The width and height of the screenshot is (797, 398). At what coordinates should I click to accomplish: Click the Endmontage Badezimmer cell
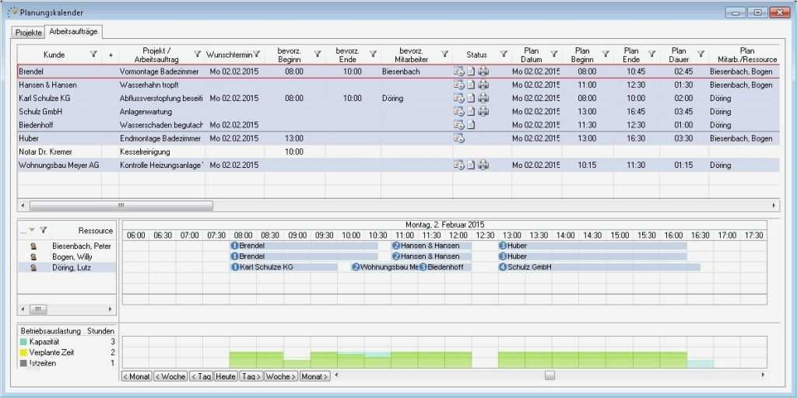tap(160, 138)
